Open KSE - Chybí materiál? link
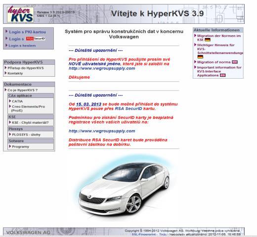This screenshot has height=237, width=257. 30,123
